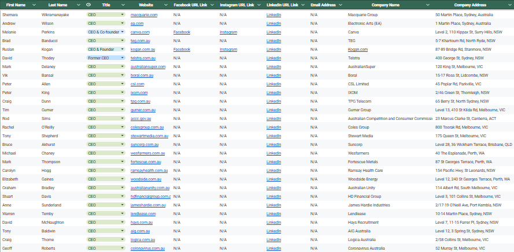Select the O'Reilly last name cell
The width and height of the screenshot is (514, 252).
49,127
